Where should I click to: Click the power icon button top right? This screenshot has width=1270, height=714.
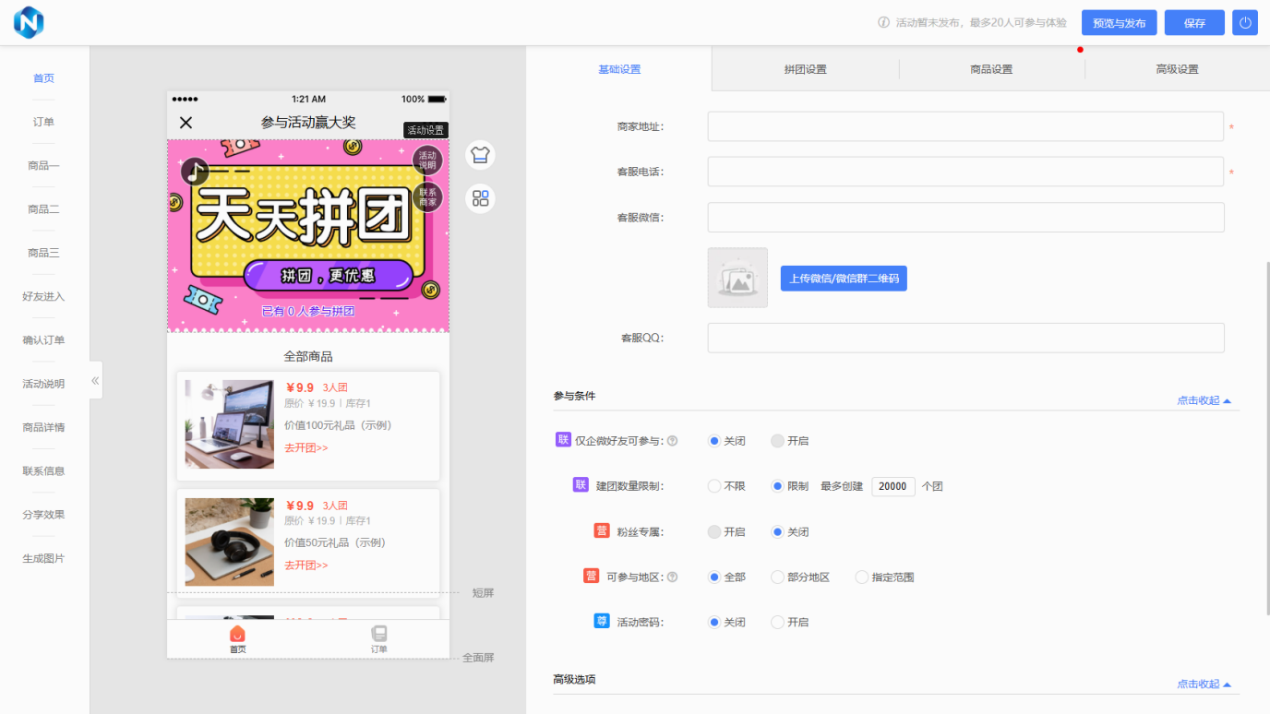[x=1245, y=23]
